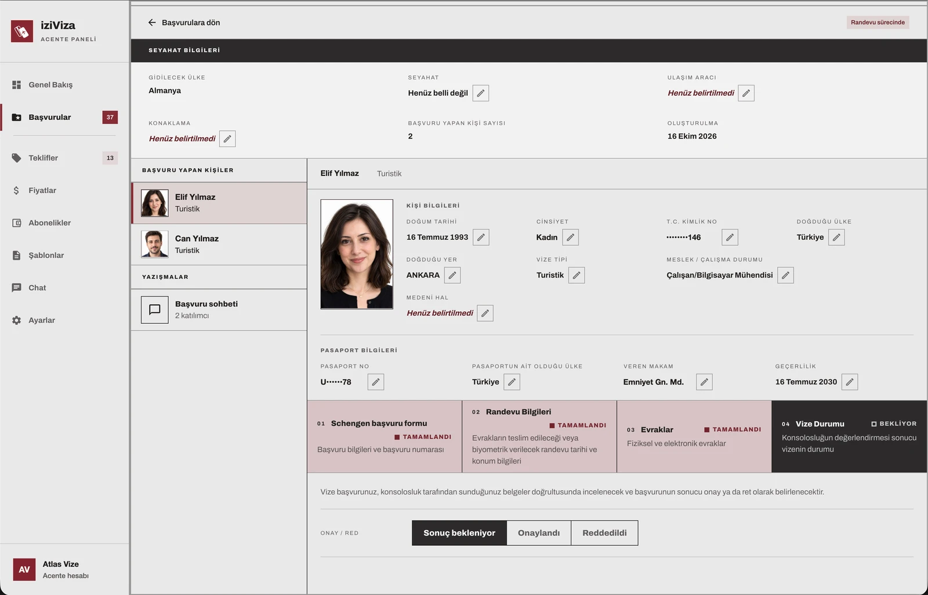Open the Evraklar step
Screen dimensions: 928x595
(x=694, y=437)
